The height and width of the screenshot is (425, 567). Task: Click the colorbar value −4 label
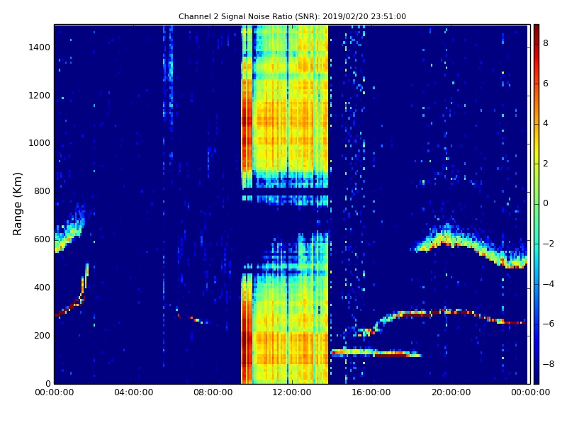click(549, 284)
